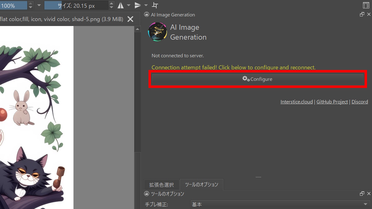The width and height of the screenshot is (372, 209).
Task: Increase brush サイズ with the up arrow
Action: pyautogui.click(x=112, y=3)
